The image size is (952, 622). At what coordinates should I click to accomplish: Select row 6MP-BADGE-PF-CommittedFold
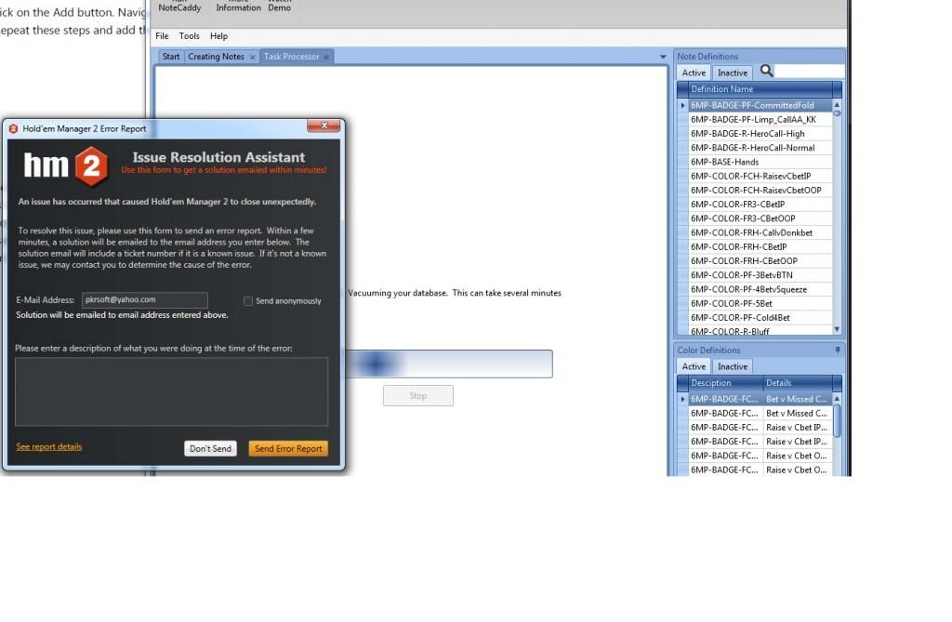(x=760, y=106)
